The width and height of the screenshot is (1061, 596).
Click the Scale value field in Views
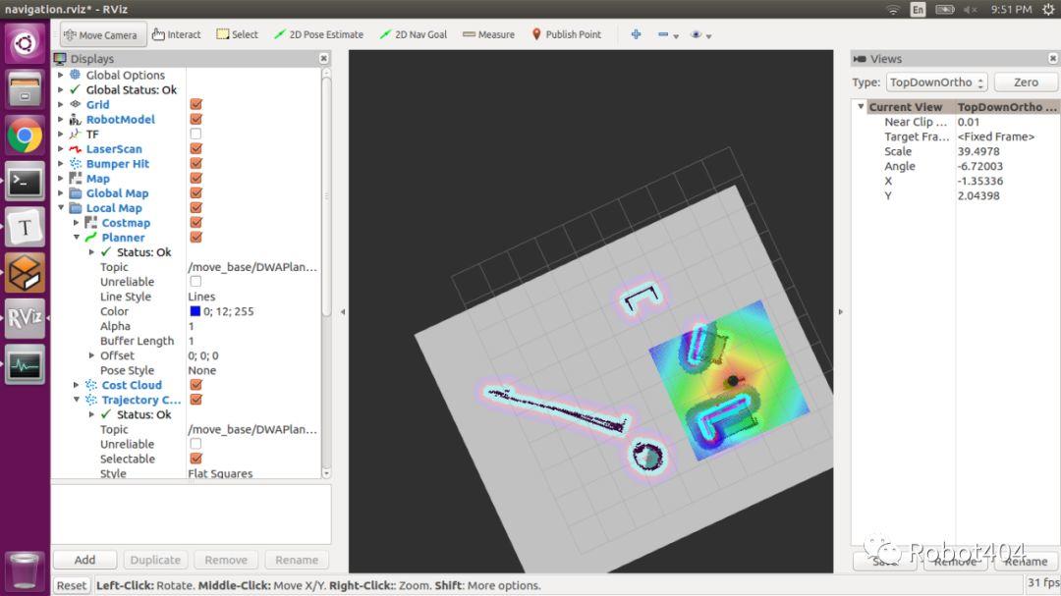[1004, 151]
